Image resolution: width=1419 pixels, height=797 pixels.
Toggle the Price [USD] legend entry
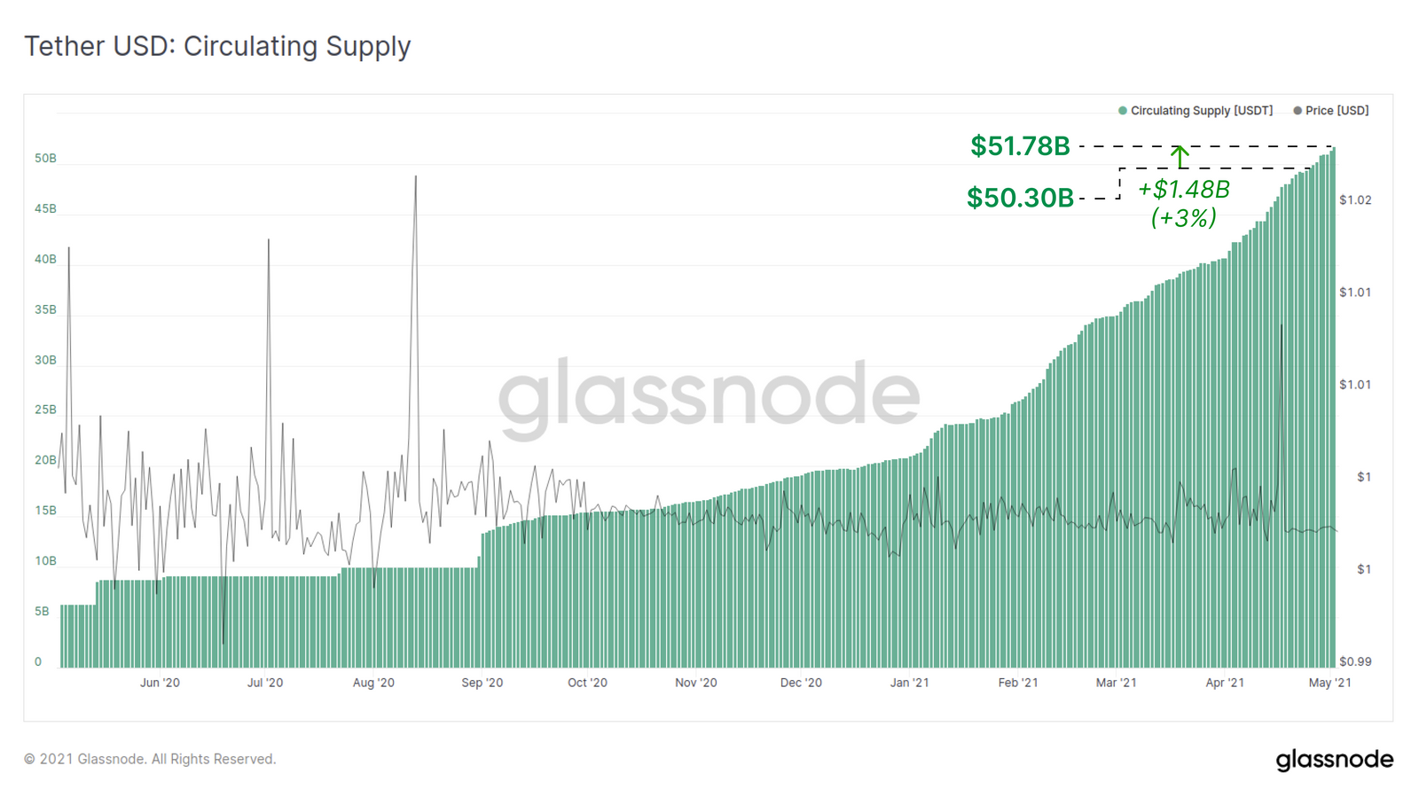click(1330, 111)
